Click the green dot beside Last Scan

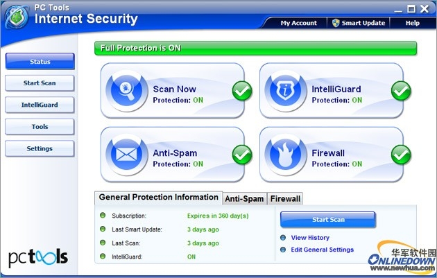(103, 243)
